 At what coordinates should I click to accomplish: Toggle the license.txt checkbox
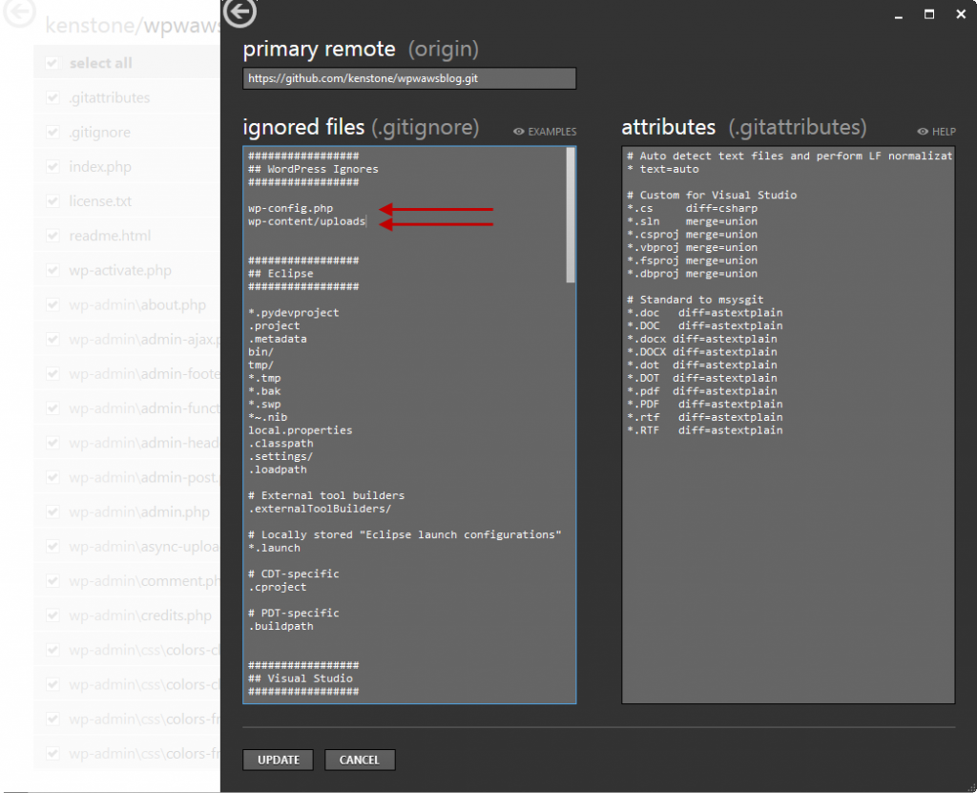pos(52,201)
